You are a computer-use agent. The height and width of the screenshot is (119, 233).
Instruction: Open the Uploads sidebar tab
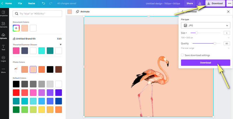click(3, 36)
